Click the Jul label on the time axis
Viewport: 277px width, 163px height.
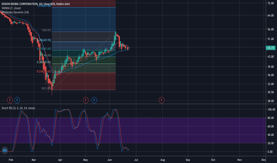coord(136,160)
